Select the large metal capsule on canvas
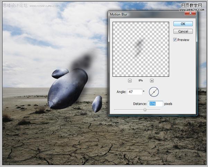The width and height of the screenshot is (208, 167). click(68, 89)
